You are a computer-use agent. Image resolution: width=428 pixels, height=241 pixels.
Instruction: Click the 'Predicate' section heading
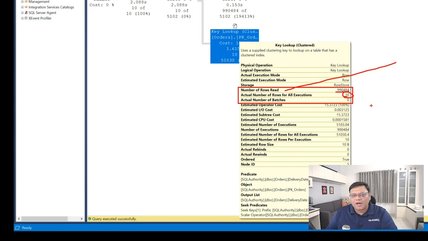click(249, 174)
